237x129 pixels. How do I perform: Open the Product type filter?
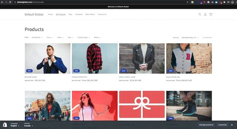coord(83,37)
